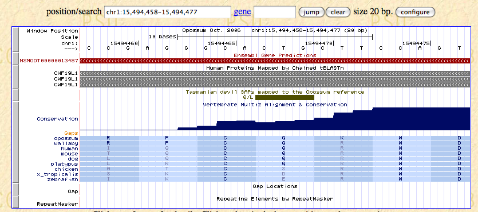Click the 15494475 ruler coordinate
Screen dimensions: 478x212
click(x=416, y=43)
